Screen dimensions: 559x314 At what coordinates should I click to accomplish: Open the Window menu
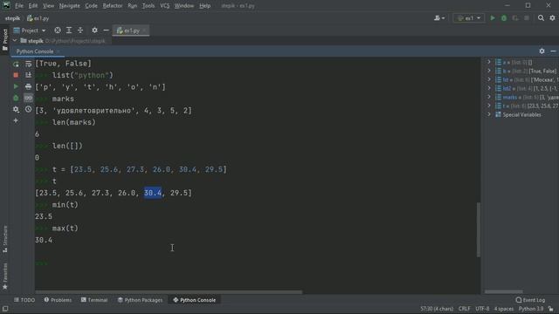pyautogui.click(x=184, y=6)
